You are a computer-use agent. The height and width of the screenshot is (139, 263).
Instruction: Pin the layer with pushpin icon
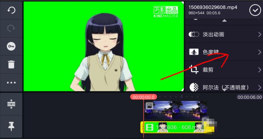coord(11,127)
